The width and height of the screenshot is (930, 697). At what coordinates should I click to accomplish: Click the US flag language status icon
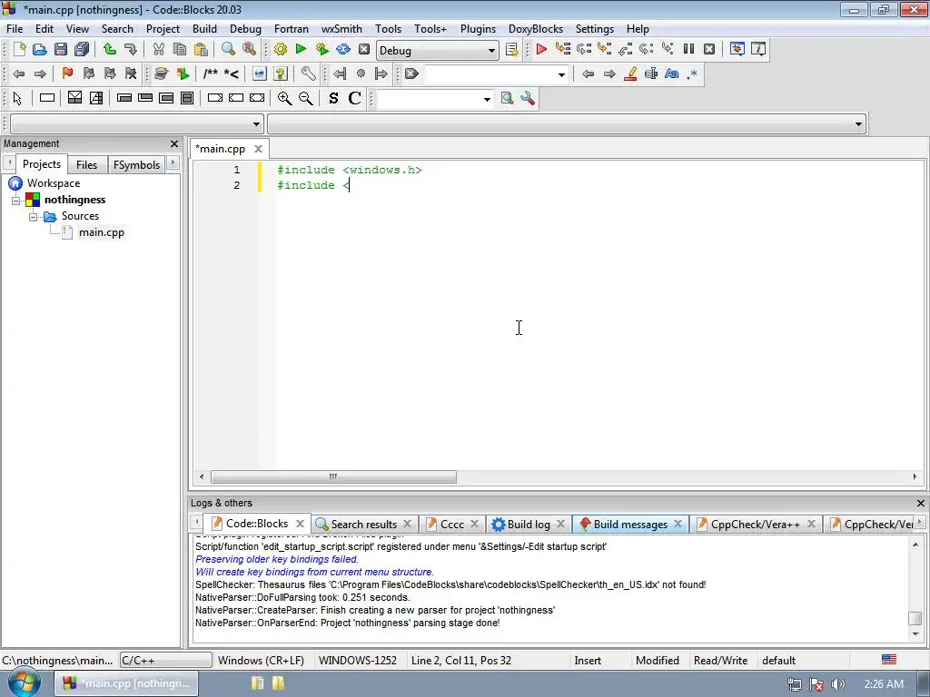[x=888, y=659]
